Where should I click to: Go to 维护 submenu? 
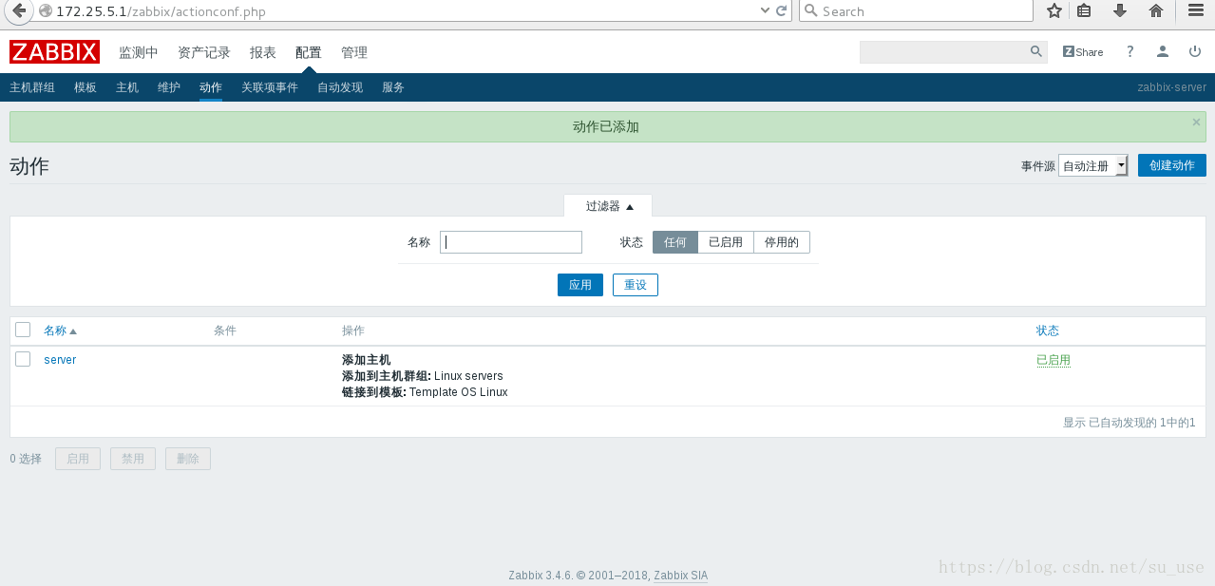point(169,87)
